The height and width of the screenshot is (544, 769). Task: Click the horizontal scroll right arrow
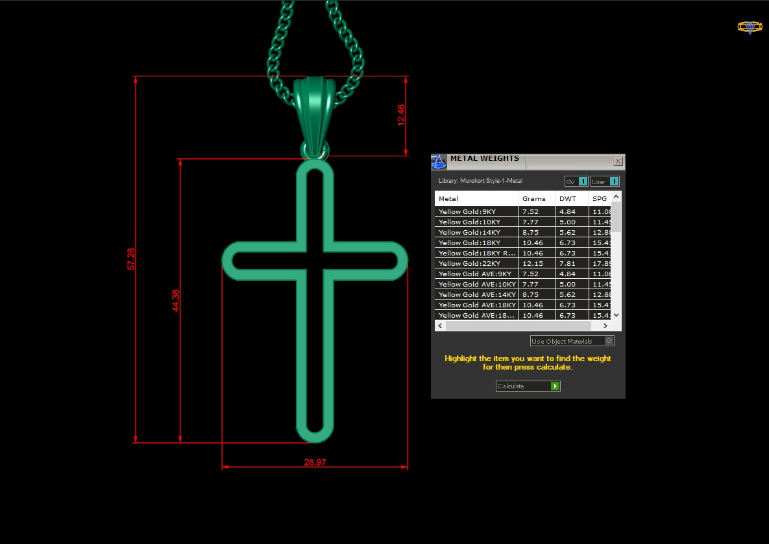[605, 326]
